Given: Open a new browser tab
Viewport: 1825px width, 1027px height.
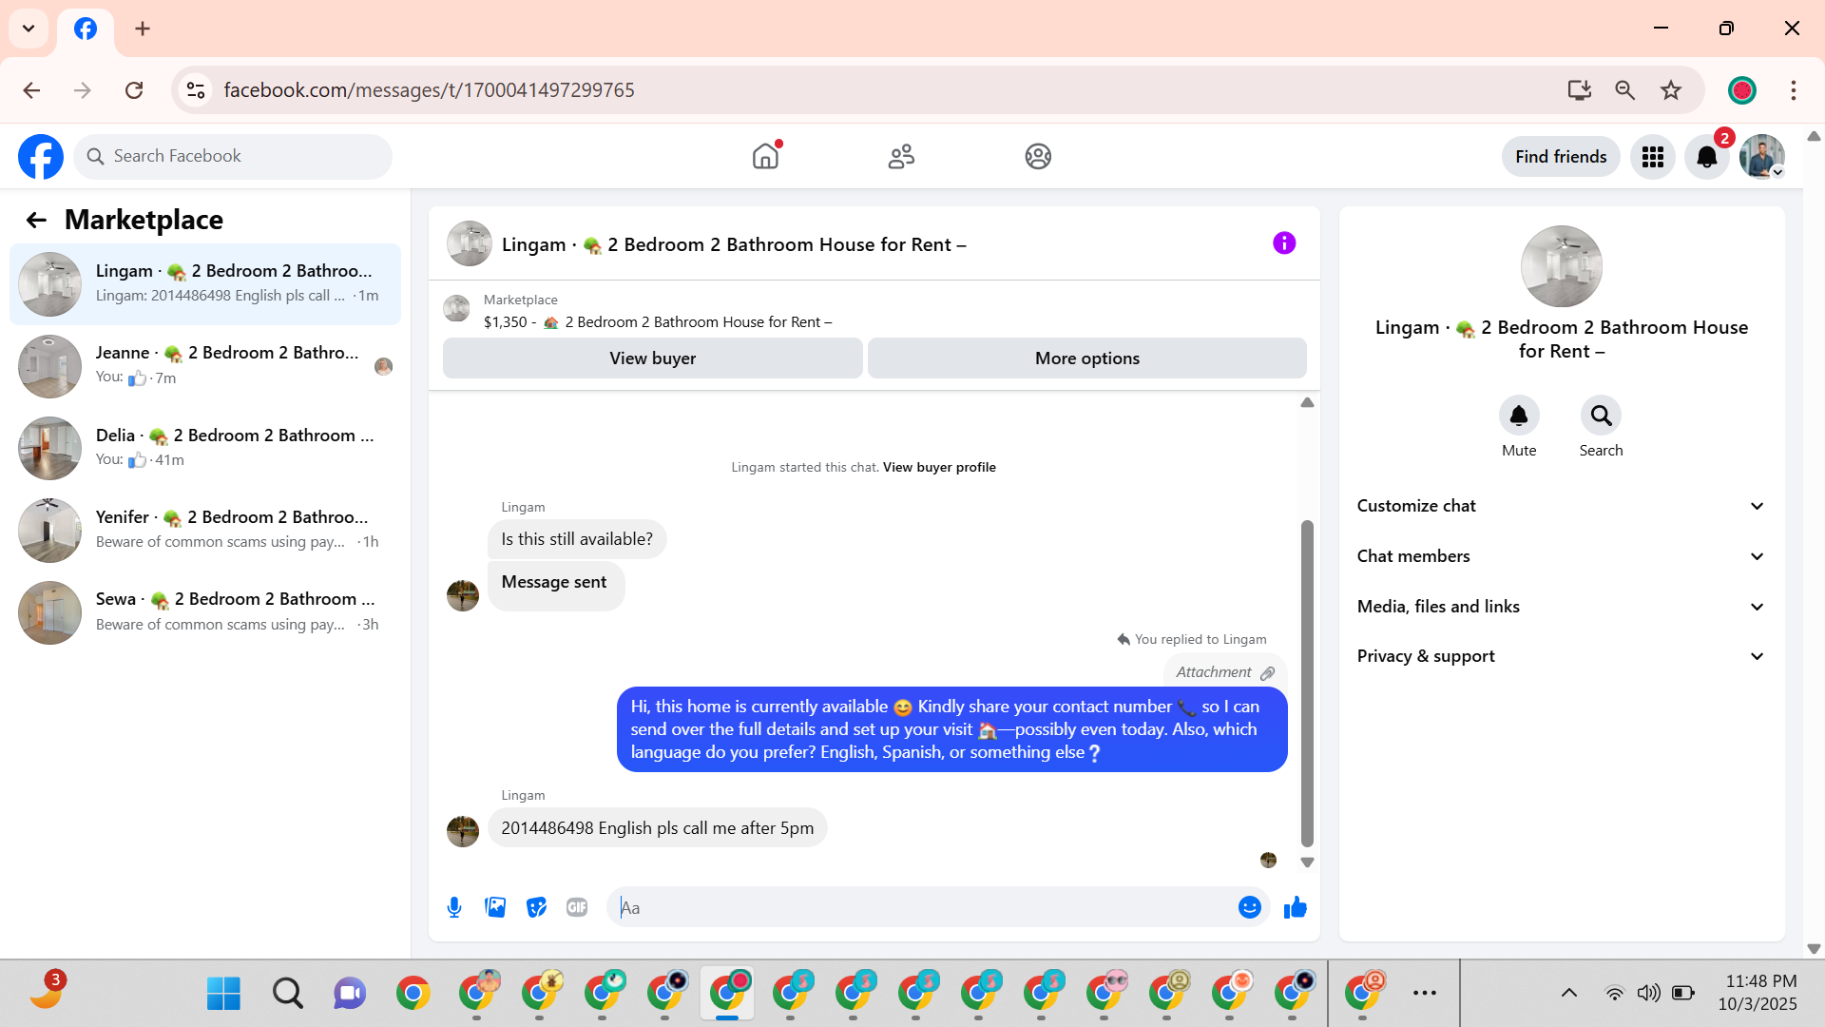Looking at the screenshot, I should pos(143,29).
